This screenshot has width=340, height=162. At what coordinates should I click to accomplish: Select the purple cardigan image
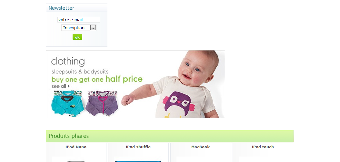(x=102, y=103)
